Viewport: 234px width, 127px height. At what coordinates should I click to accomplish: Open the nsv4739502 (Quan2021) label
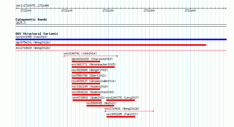coord(89,98)
